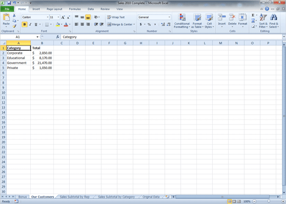Image resolution: width=286 pixels, height=204 pixels.
Task: Click the Fill Color paint bucket
Action: 58,24
